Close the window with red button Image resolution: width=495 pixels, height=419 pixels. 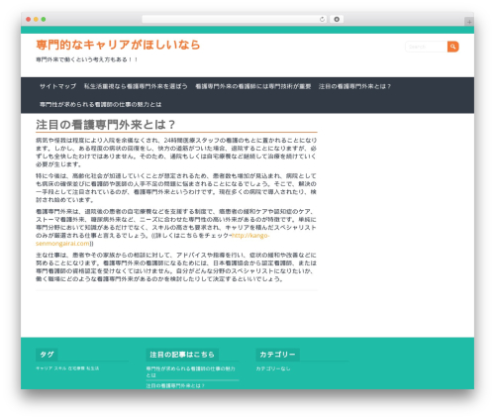pyautogui.click(x=29, y=19)
